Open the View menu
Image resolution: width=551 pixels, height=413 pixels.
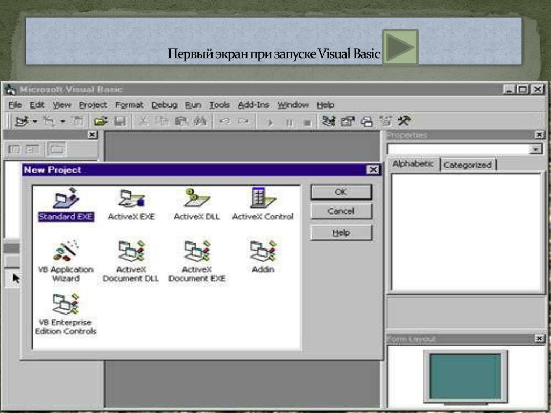[x=62, y=105]
